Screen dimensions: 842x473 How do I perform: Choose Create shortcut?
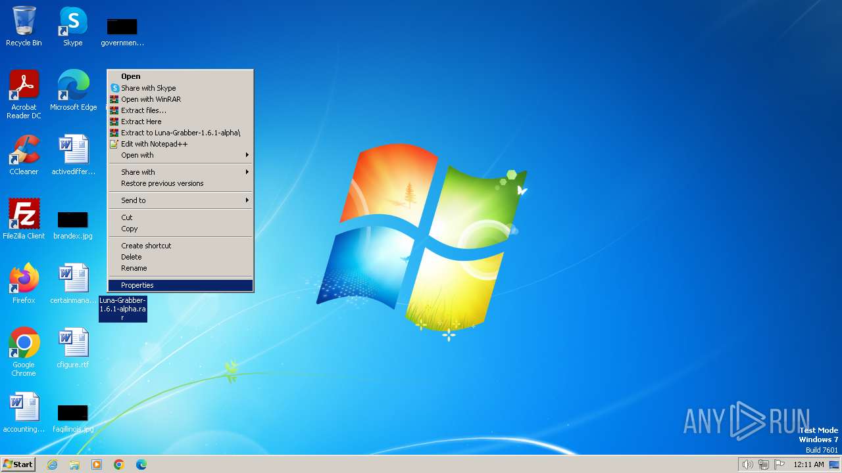pyautogui.click(x=180, y=246)
